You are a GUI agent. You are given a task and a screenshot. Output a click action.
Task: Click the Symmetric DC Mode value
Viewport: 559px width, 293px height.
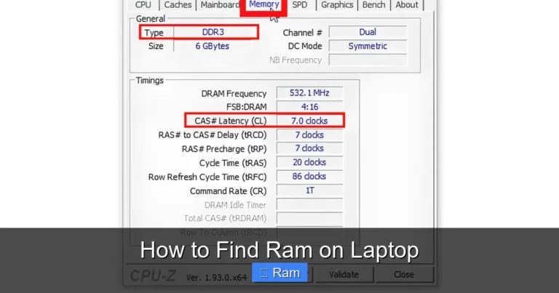click(x=368, y=46)
